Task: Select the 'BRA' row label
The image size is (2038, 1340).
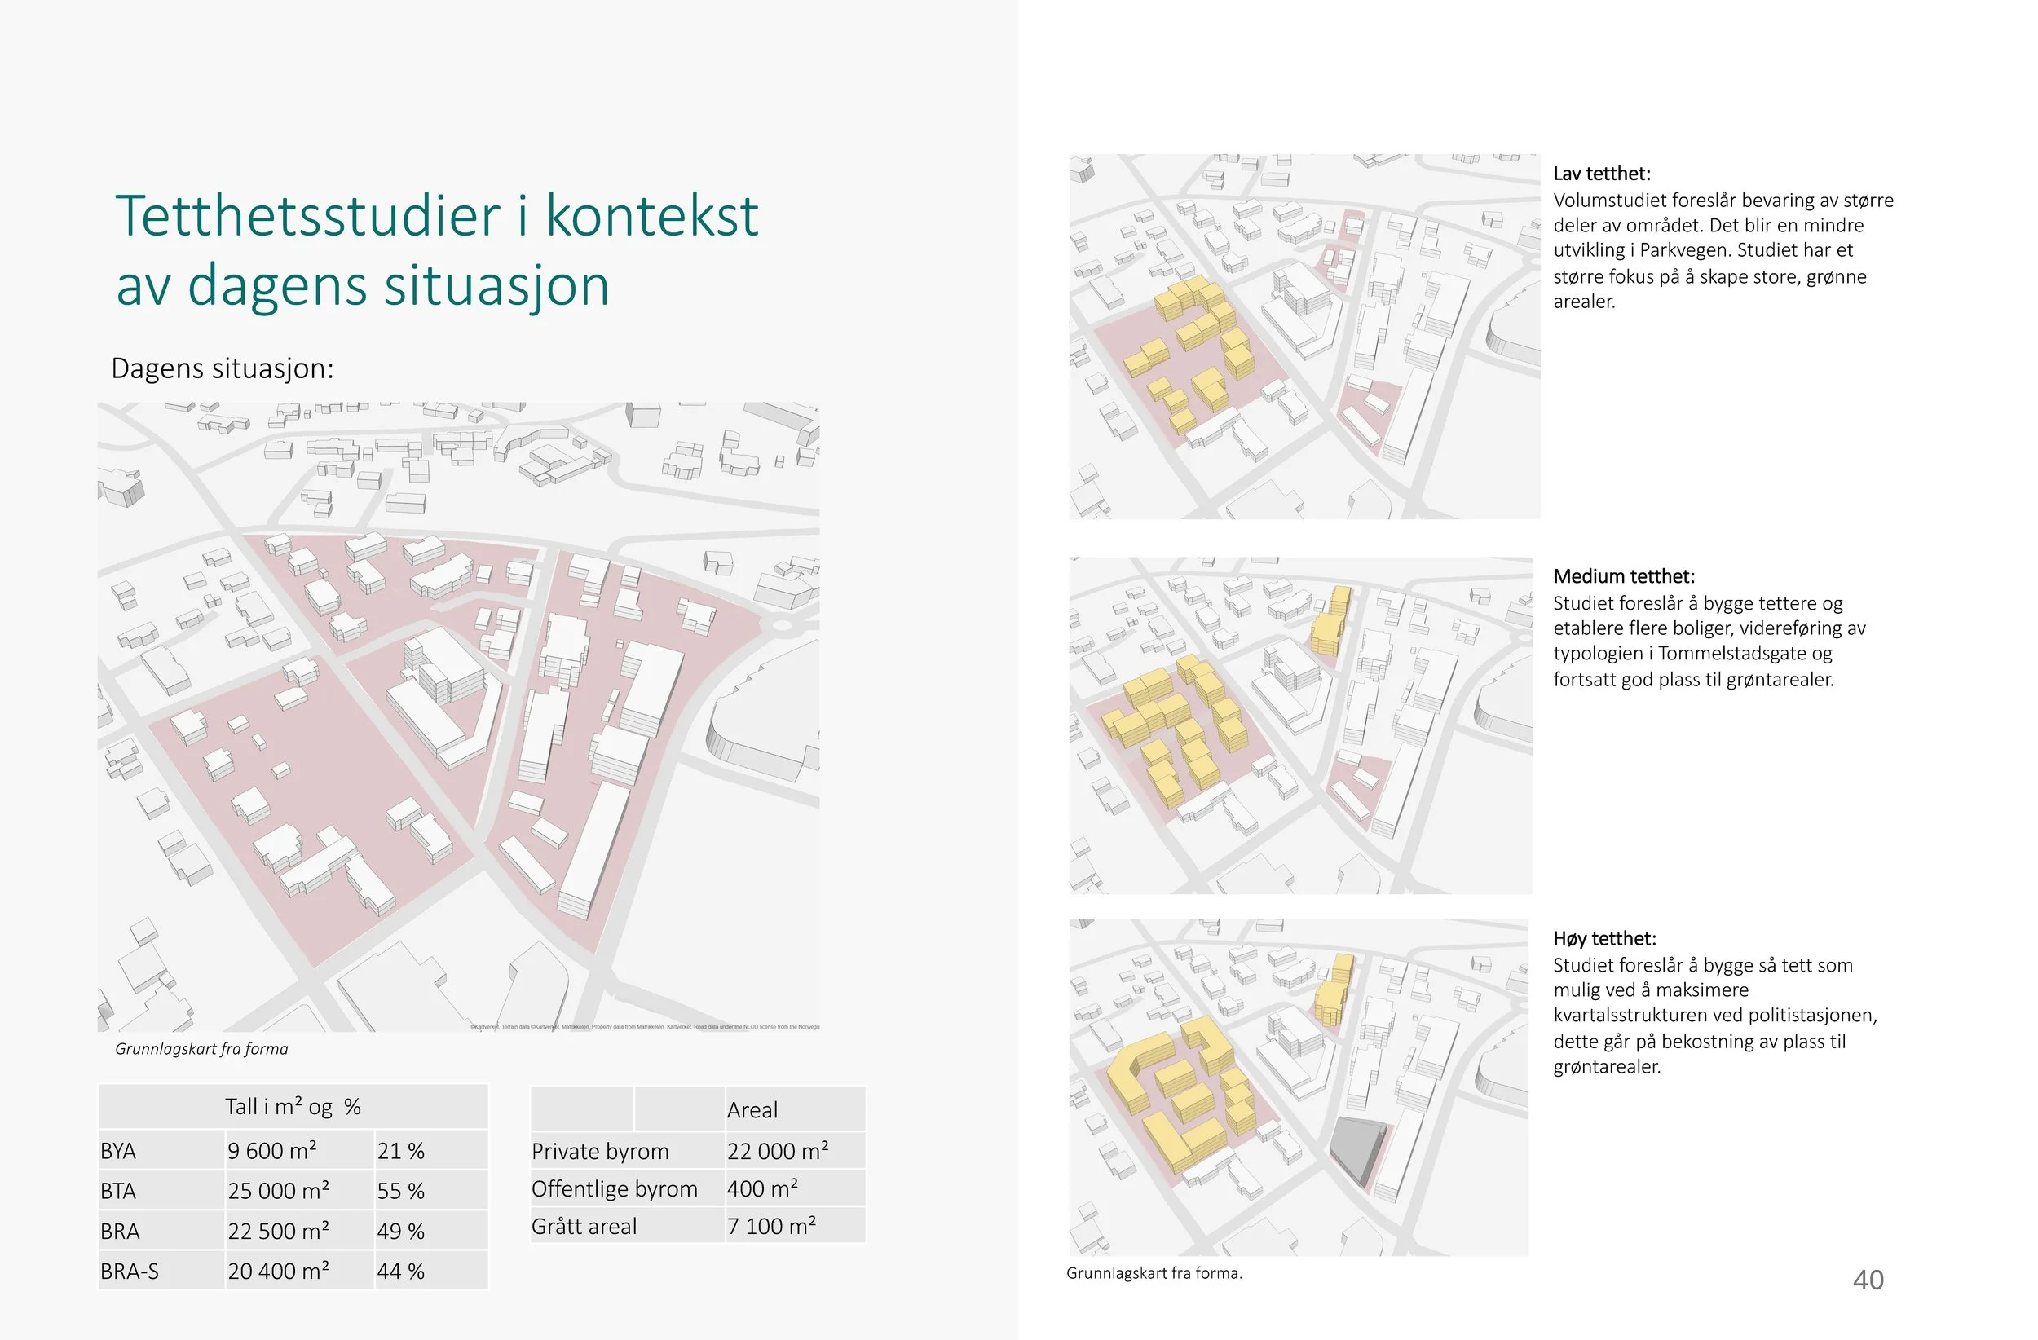Action: pyautogui.click(x=120, y=1232)
